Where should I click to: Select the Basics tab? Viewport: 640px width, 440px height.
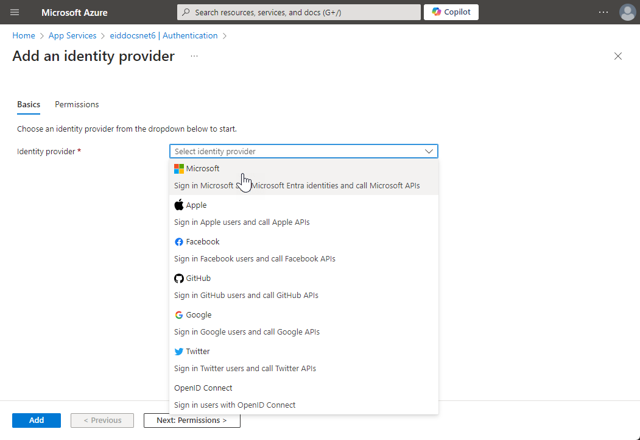[x=29, y=104]
